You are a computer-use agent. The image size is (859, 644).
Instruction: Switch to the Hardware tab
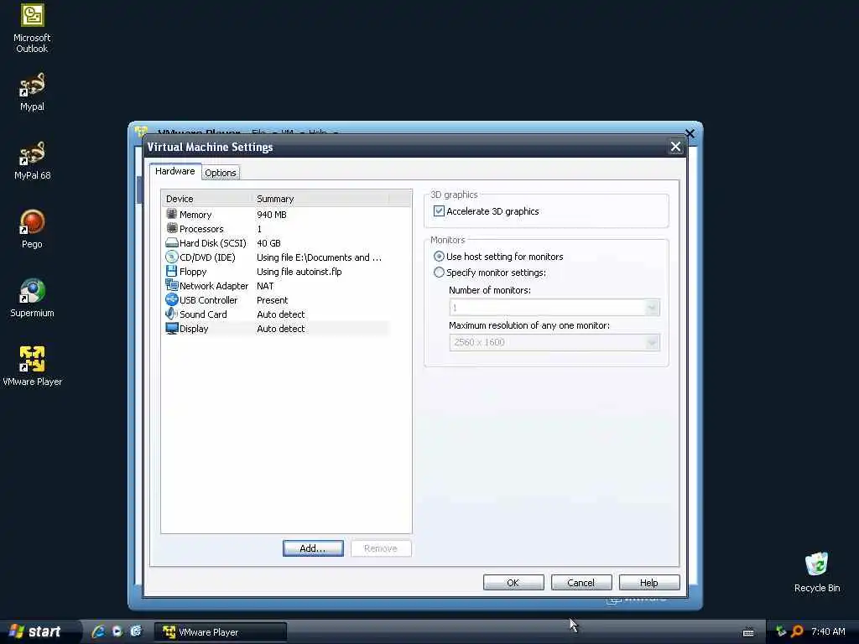(x=174, y=171)
